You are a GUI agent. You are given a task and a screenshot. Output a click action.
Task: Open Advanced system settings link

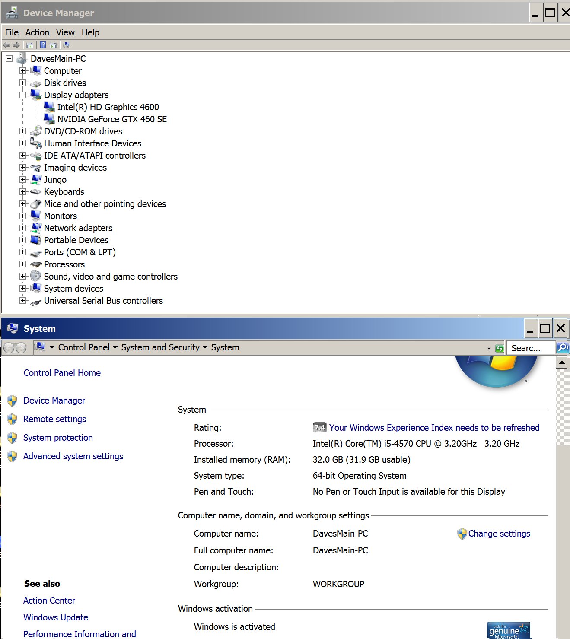coord(73,456)
